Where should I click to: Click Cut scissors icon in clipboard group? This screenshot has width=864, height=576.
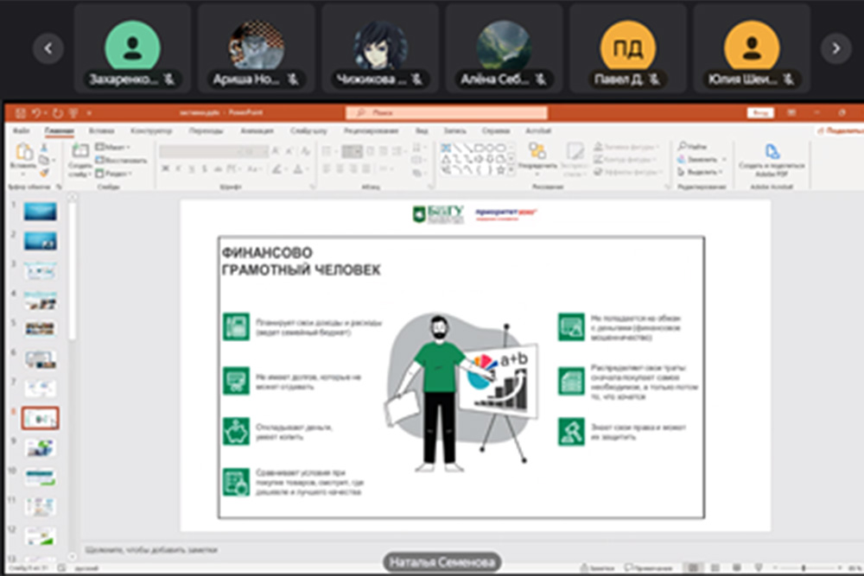pyautogui.click(x=44, y=147)
